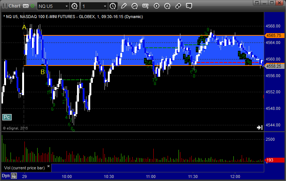Open the time template clock menu
Image resolution: width=286 pixels, height=181 pixels.
coord(113,6)
